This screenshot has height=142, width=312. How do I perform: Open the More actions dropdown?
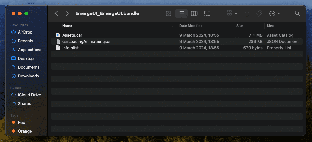tap(275, 13)
